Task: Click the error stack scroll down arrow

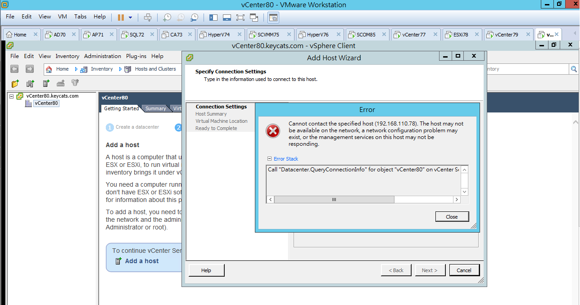Action: click(x=465, y=192)
